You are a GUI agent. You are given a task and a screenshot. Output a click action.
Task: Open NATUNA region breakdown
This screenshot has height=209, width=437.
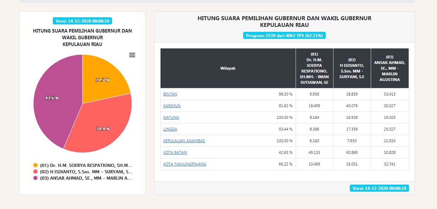pyautogui.click(x=170, y=117)
